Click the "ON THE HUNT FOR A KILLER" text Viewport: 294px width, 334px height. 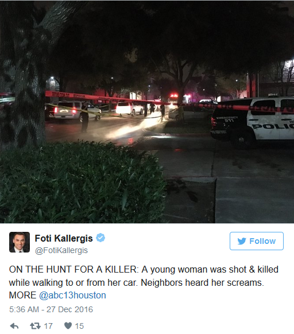coord(73,270)
